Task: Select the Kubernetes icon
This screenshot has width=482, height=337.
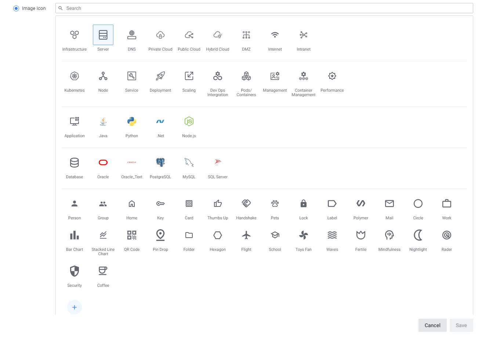Action: point(75,76)
